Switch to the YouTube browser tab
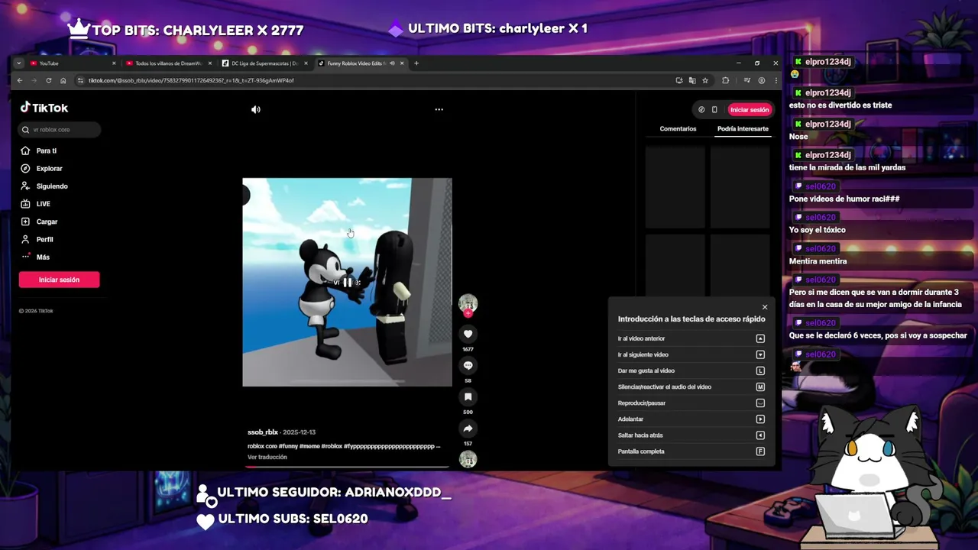This screenshot has height=550, width=978. pyautogui.click(x=73, y=63)
